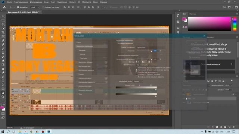Show hidden tray icons chevron

pos(202,131)
